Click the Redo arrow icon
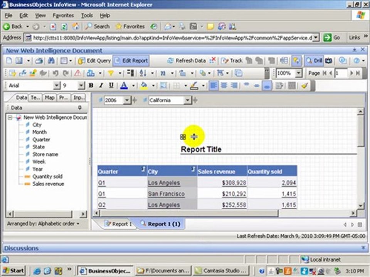The width and height of the screenshot is (370, 277). 66,73
